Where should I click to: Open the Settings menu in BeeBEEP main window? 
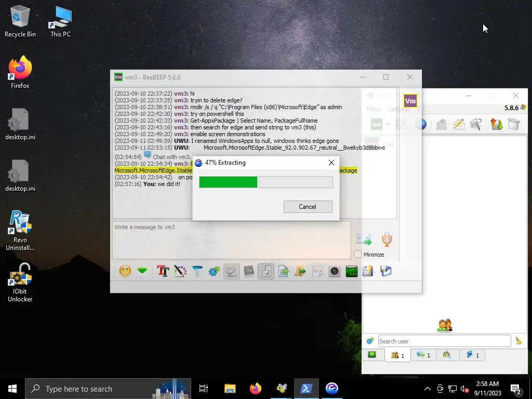pyautogui.click(x=398, y=109)
